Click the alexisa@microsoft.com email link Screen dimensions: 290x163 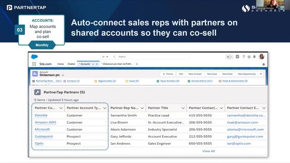click(246, 129)
